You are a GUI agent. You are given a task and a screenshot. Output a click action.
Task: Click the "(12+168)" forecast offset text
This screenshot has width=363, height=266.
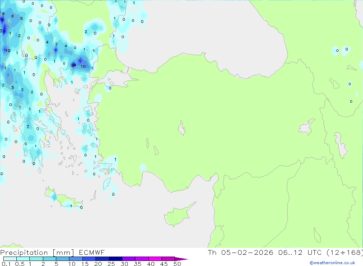click(345, 252)
